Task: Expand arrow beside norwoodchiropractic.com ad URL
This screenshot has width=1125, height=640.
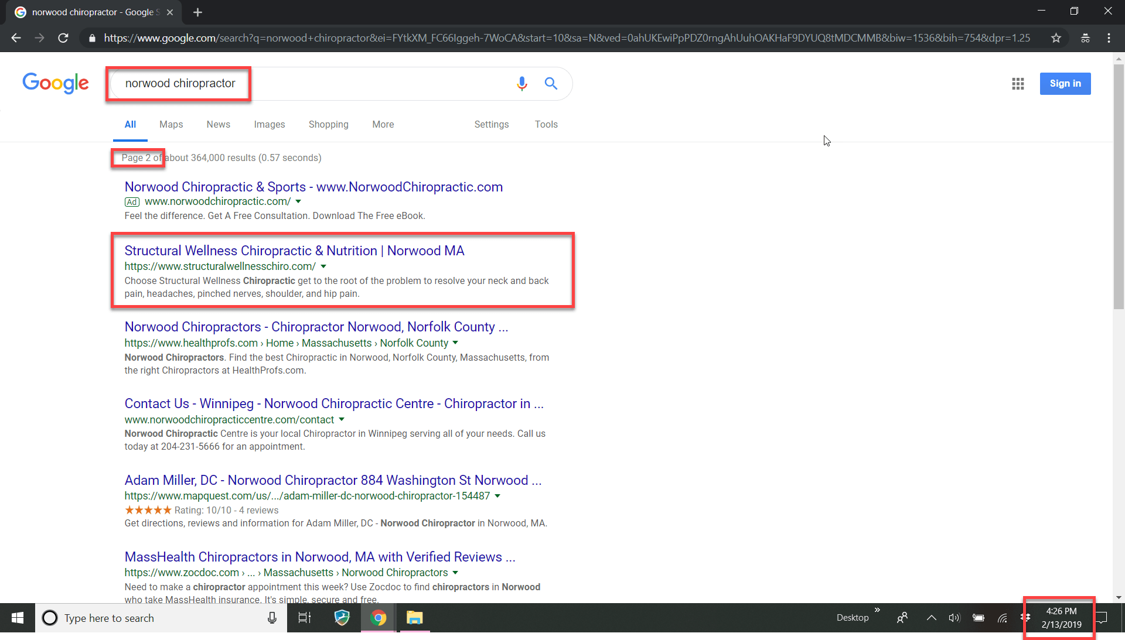Action: [x=298, y=201]
